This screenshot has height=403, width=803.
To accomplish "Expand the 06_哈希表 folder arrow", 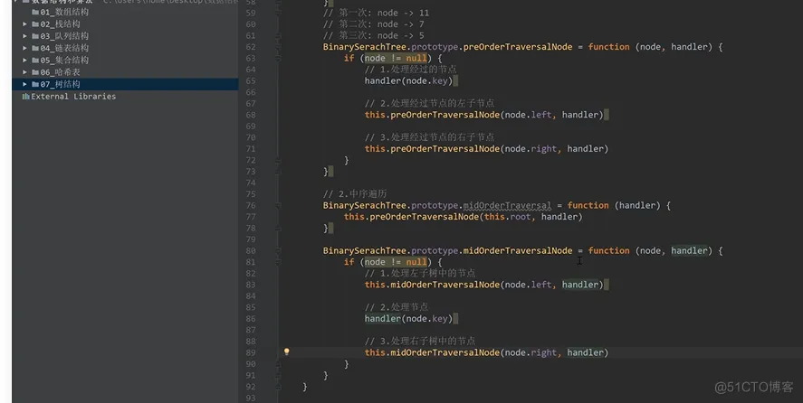I will [24, 72].
